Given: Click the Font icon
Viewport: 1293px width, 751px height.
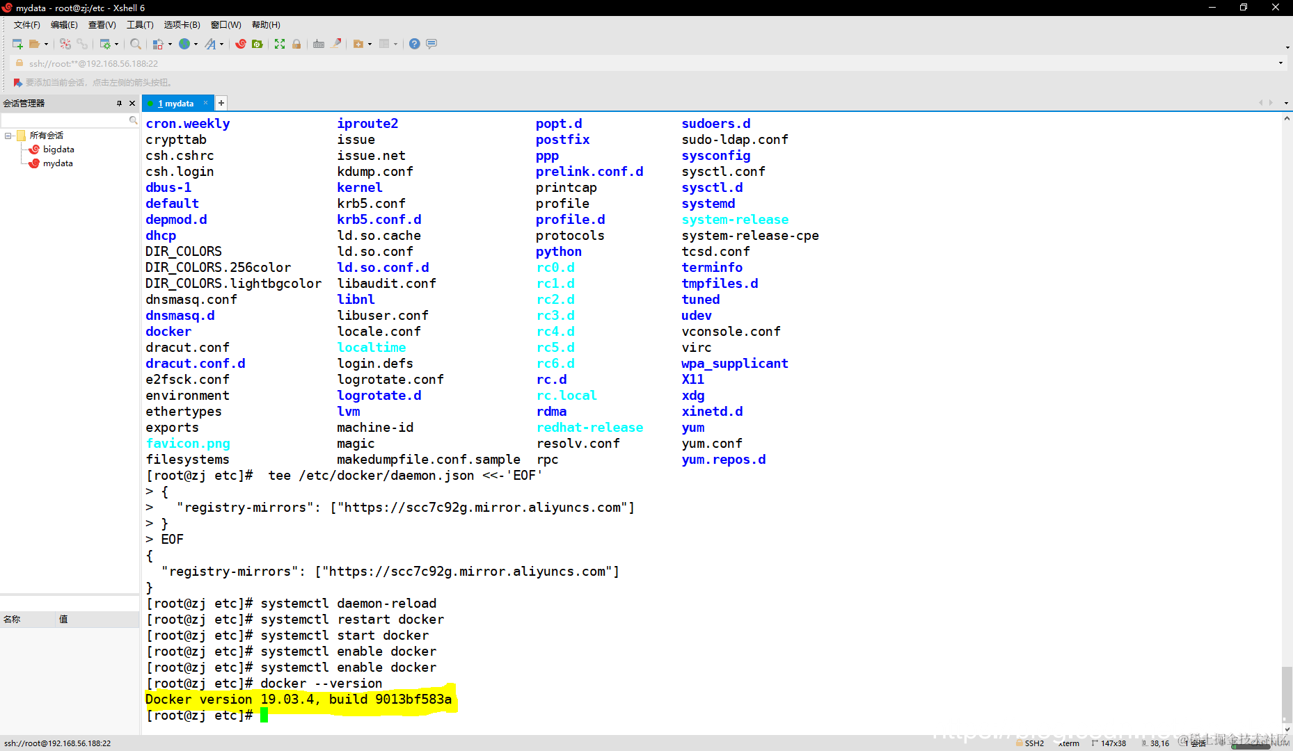Looking at the screenshot, I should tap(210, 44).
